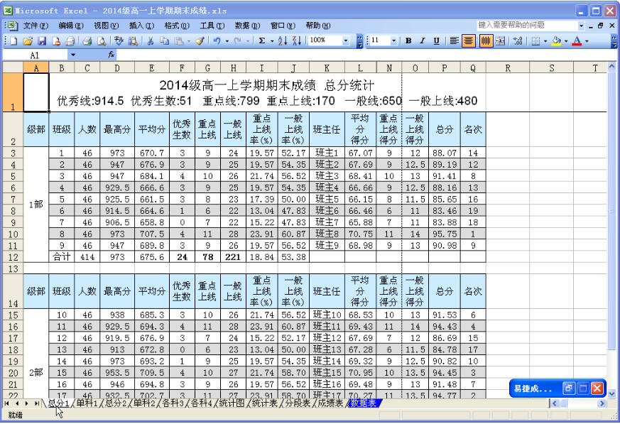This screenshot has height=424, width=620.
Task: Open the 文件 menu
Action: 36,26
